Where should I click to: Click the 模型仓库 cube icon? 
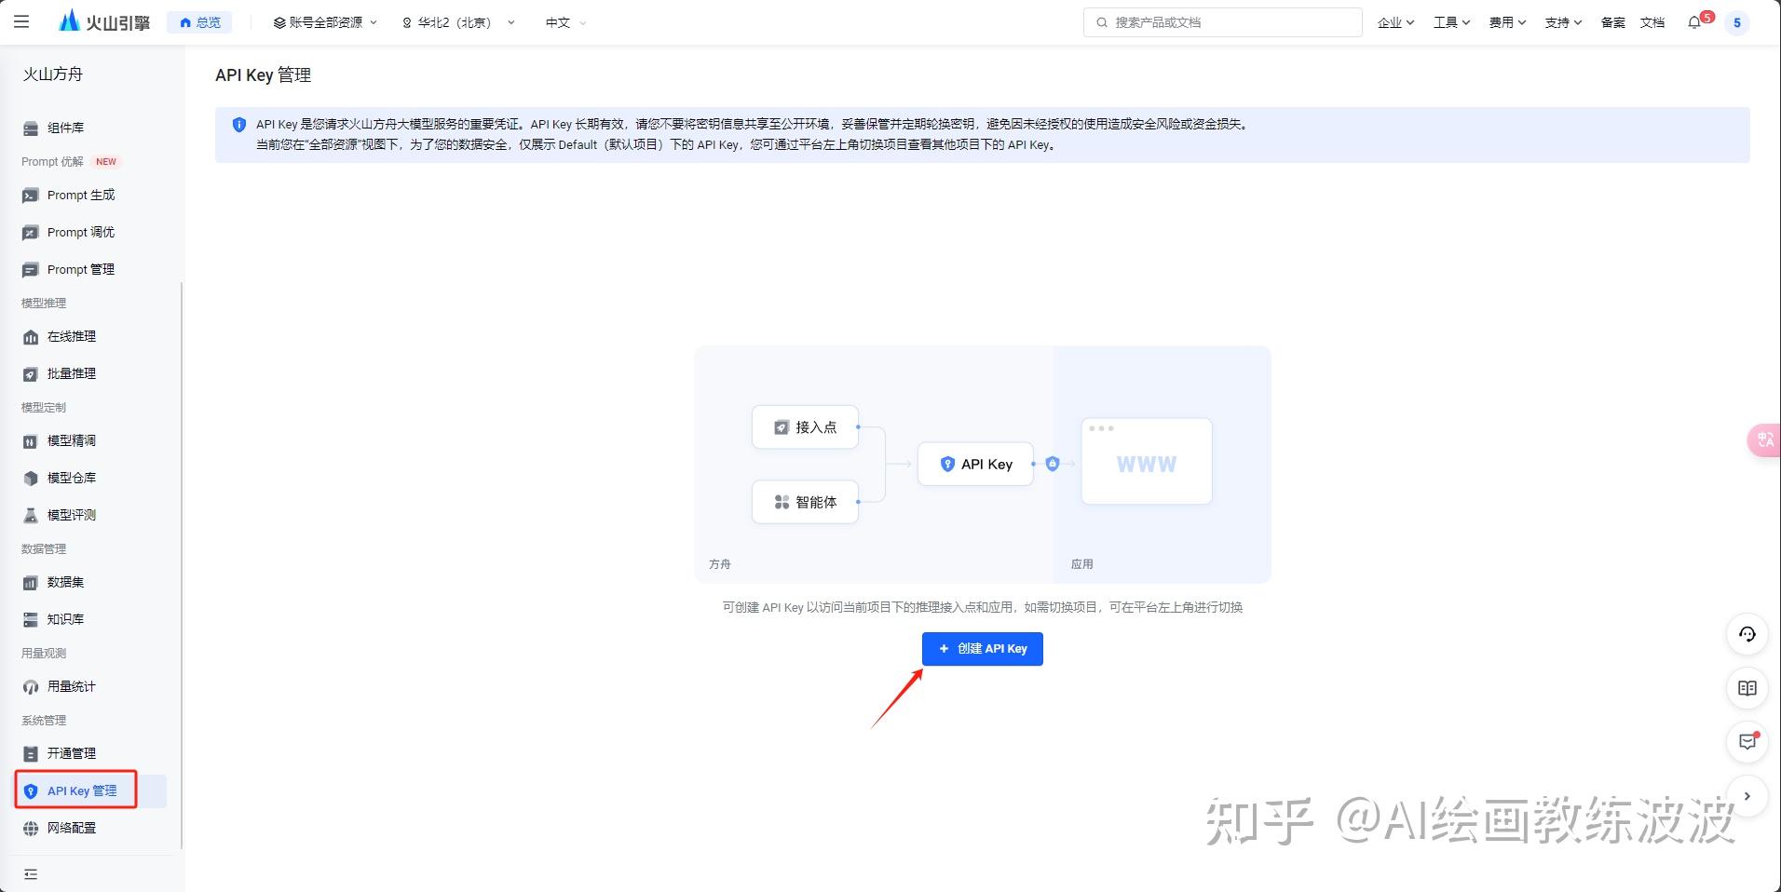pyautogui.click(x=31, y=479)
